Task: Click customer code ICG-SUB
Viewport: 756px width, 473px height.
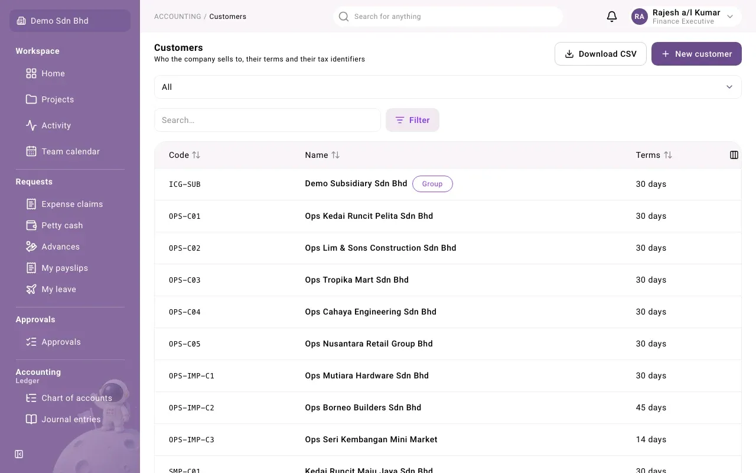Action: 185,184
